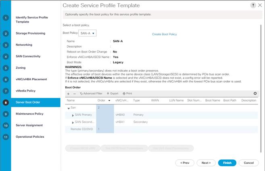
Task: Collapse the San tree node
Action: tap(69, 108)
